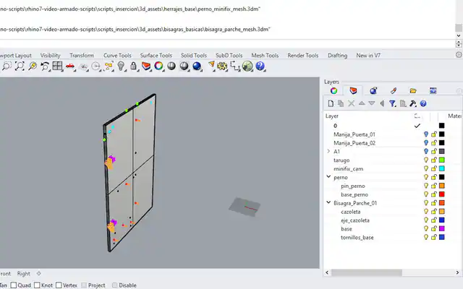Click the lock icon in the toolbar
The width and height of the screenshot is (463, 289).
(133, 66)
